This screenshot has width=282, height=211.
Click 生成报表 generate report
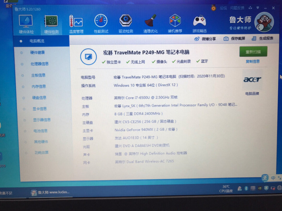(262, 38)
